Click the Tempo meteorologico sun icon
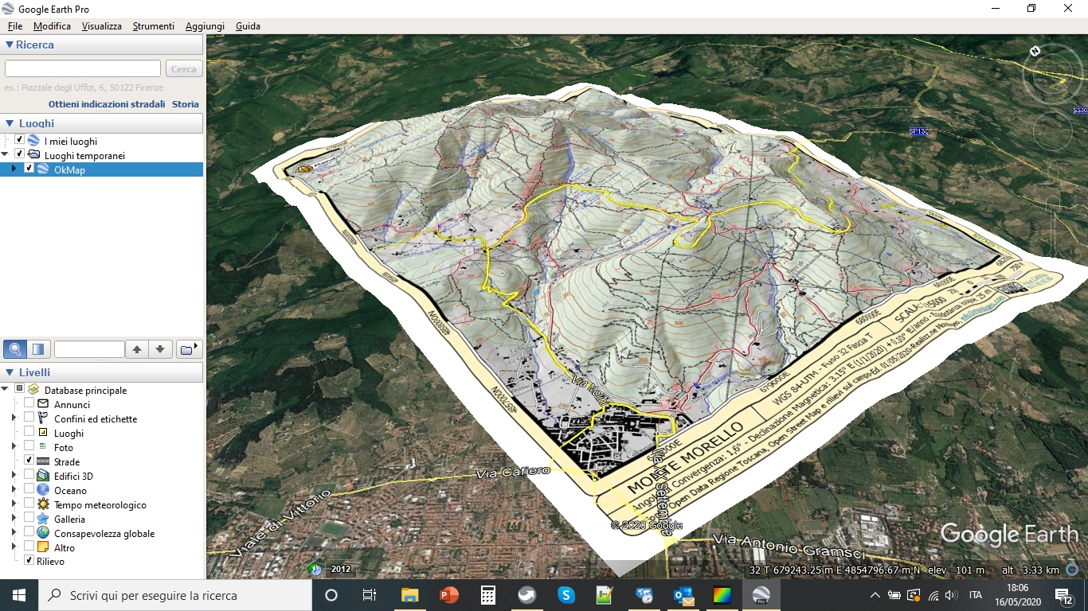 [43, 504]
